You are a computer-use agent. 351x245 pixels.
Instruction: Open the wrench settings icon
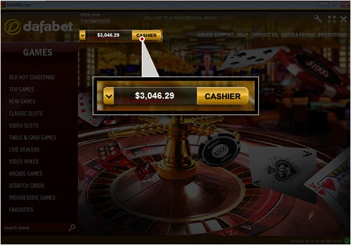point(318,19)
